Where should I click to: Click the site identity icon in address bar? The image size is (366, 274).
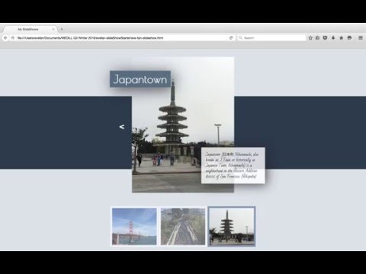point(12,38)
